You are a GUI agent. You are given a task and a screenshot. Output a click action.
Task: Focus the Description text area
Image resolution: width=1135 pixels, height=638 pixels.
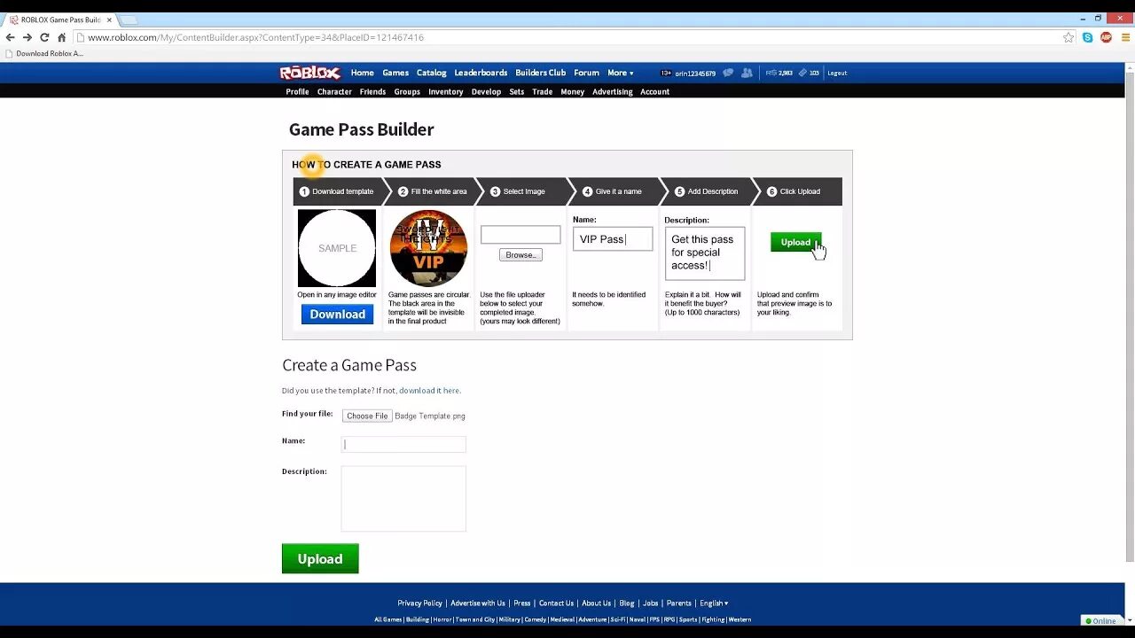coord(403,498)
